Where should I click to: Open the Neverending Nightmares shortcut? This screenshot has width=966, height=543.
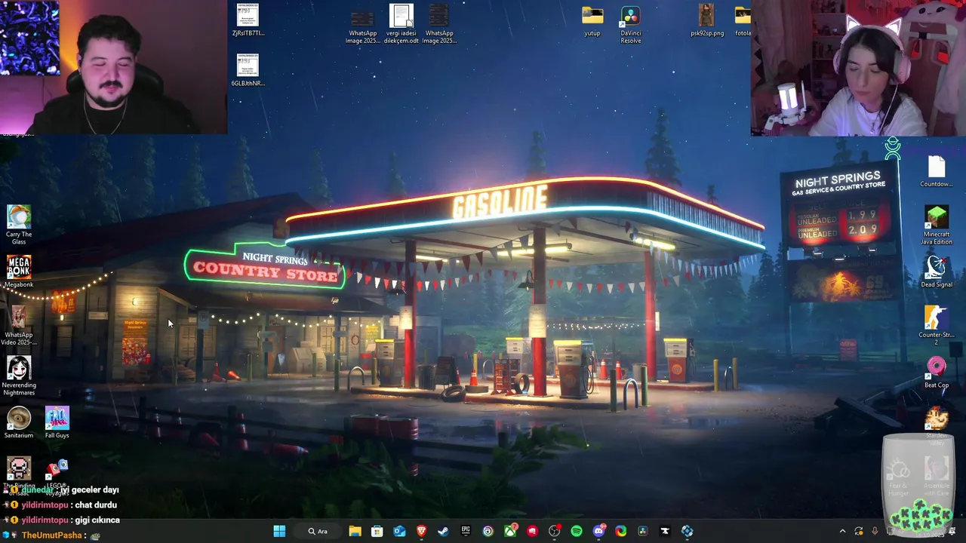point(19,376)
